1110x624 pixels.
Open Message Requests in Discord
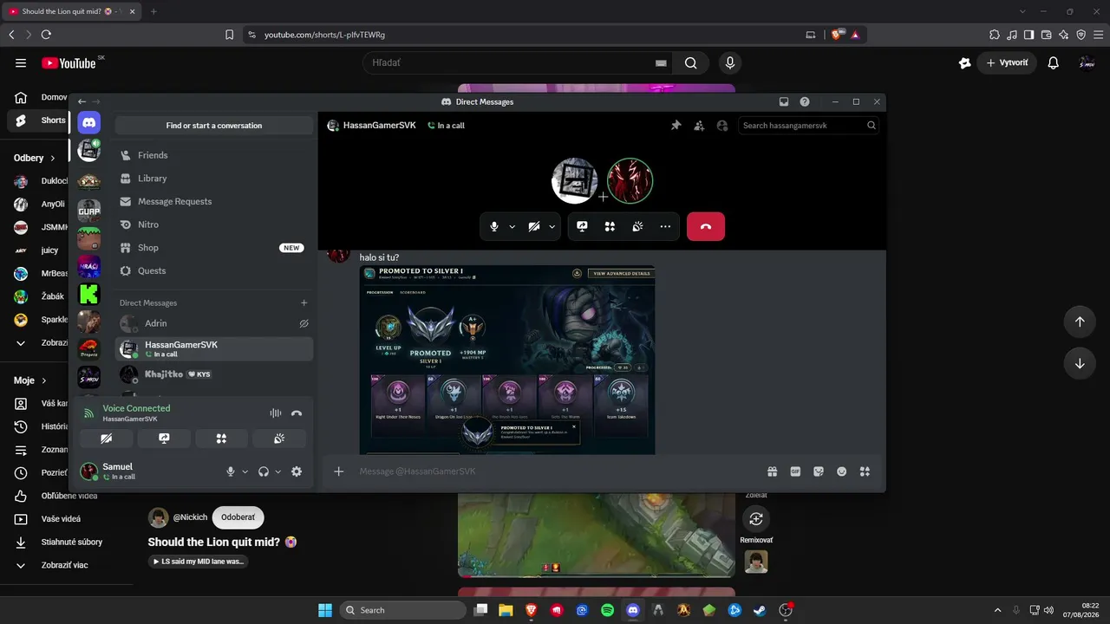(214, 201)
